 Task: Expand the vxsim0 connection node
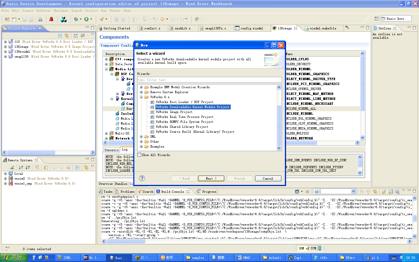coord(5,179)
